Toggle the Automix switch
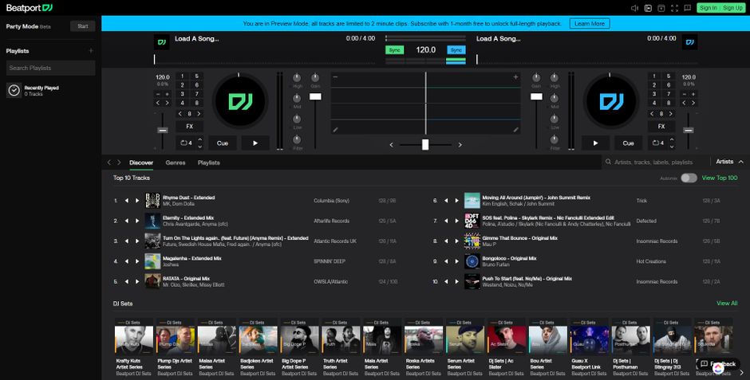 689,178
